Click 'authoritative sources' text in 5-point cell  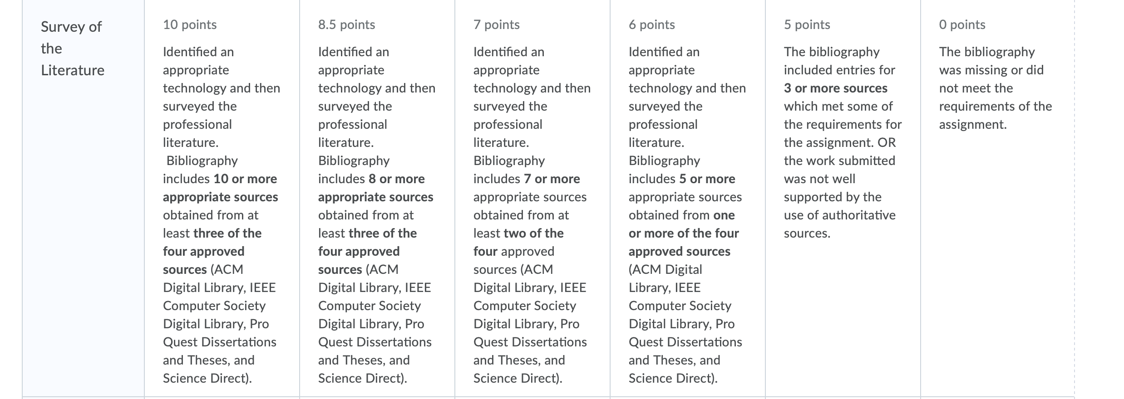[840, 224]
